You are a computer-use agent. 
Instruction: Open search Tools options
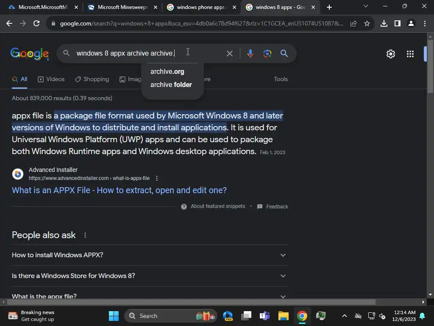[281, 79]
